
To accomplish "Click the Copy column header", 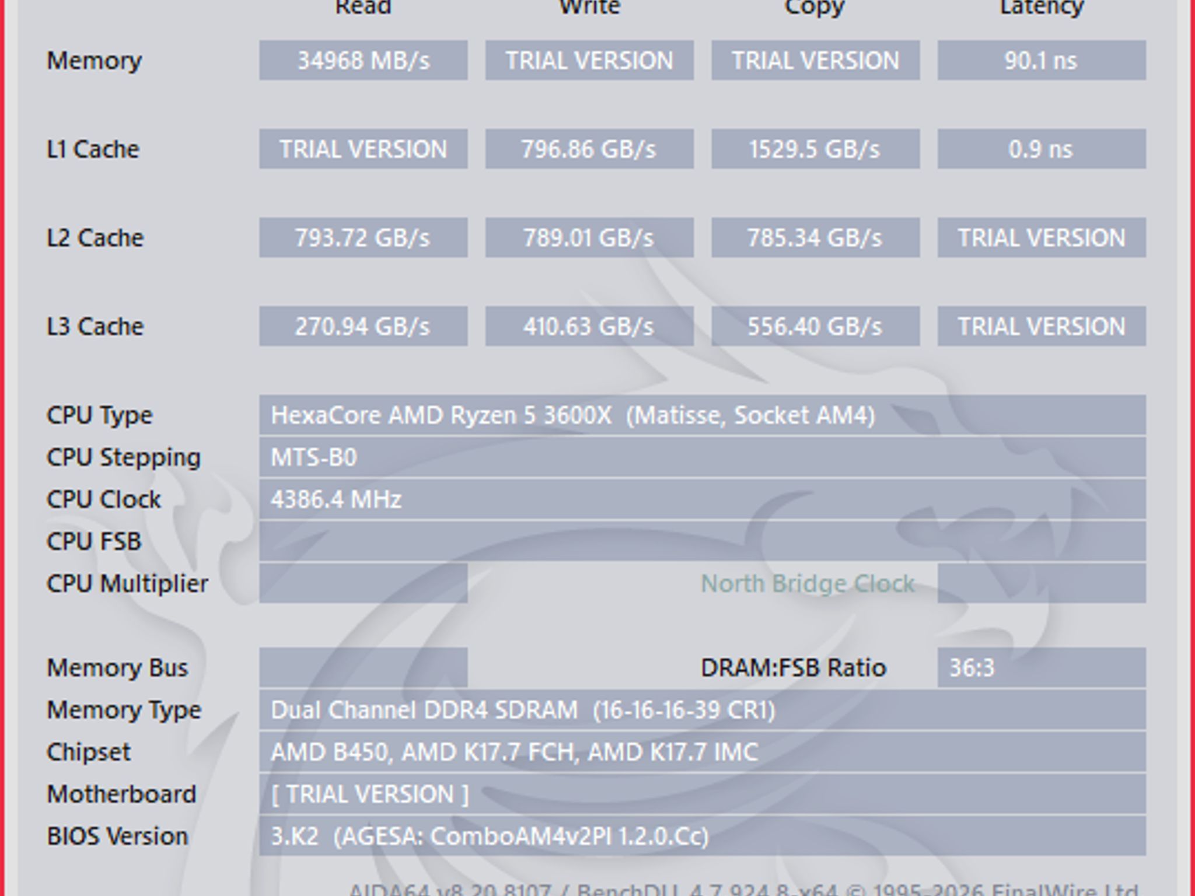I will pyautogui.click(x=815, y=8).
